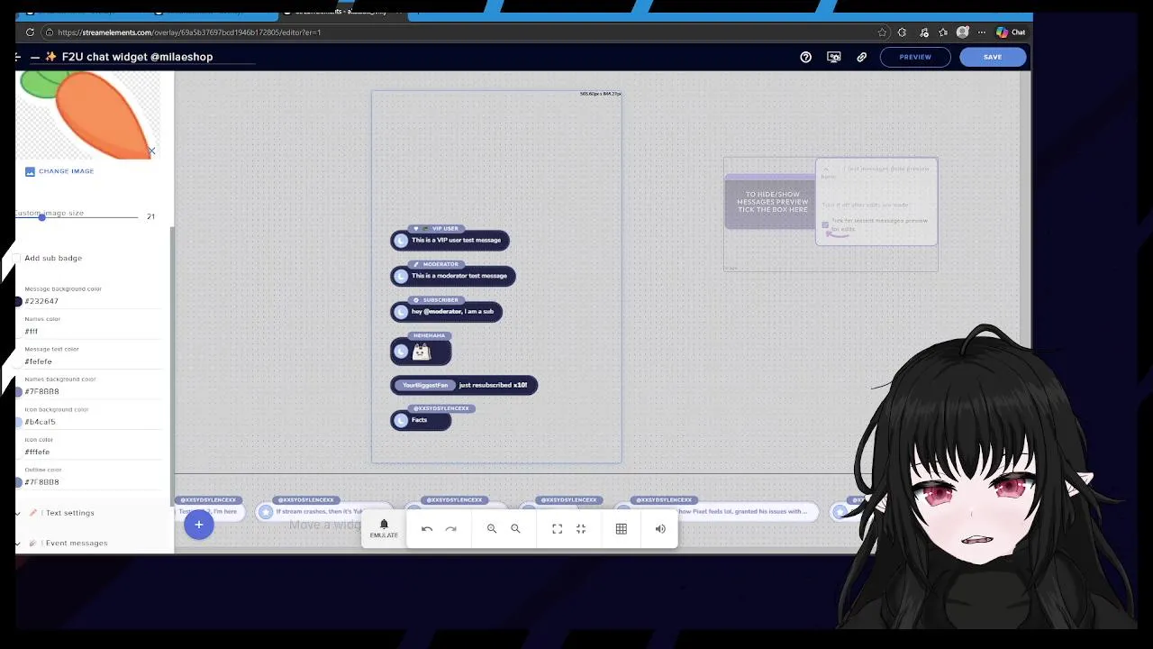Click the back arrow beside title
The image size is (1153, 649).
pyautogui.click(x=17, y=57)
